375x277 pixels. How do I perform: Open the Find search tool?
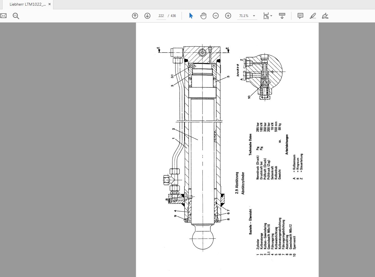16,16
